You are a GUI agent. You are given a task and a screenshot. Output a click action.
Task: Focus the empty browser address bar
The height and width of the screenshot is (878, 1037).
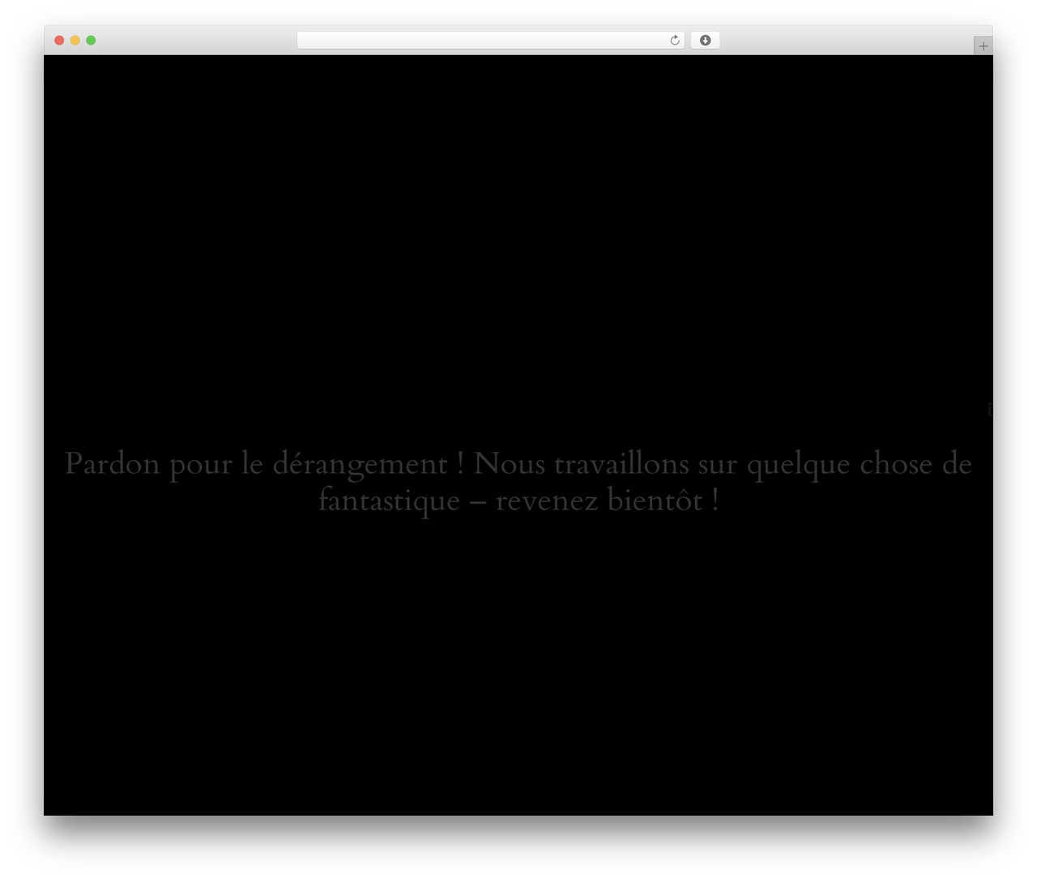coord(482,40)
